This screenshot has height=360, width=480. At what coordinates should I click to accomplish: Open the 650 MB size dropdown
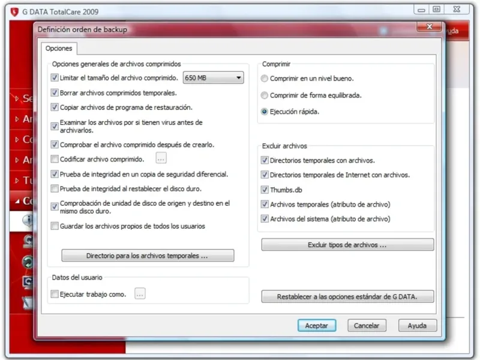click(213, 78)
